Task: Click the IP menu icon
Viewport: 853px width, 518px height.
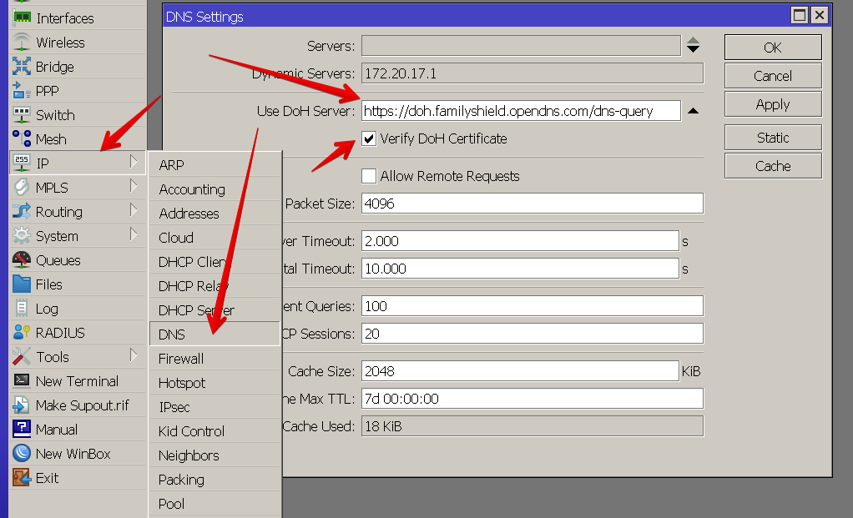Action: click(x=22, y=163)
